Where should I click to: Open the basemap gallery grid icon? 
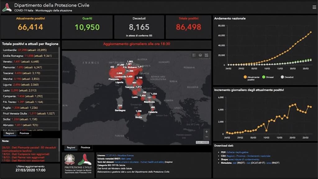click(x=207, y=55)
